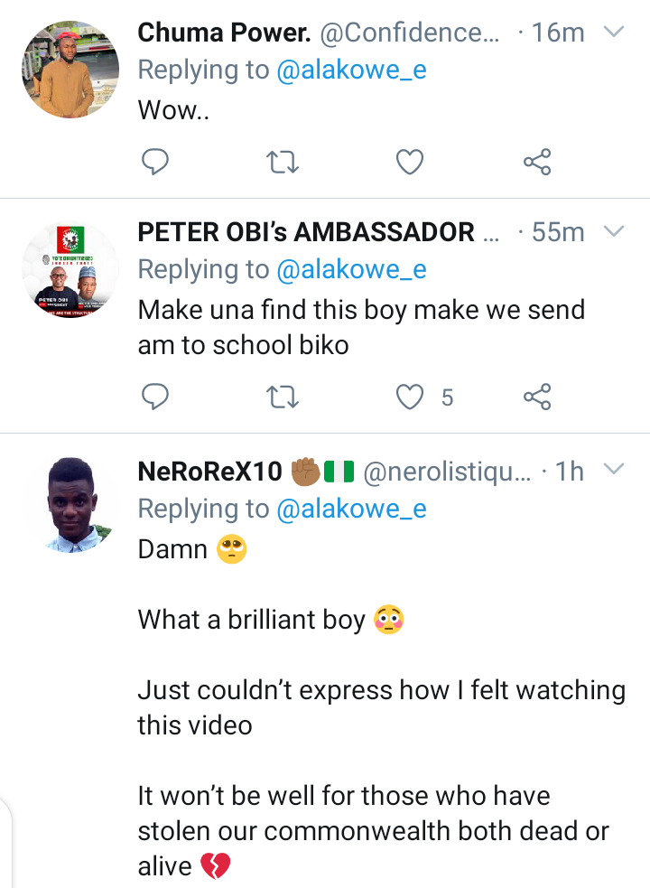Reply to PETER OBI's AMBASSADOR tweet

coord(156,397)
